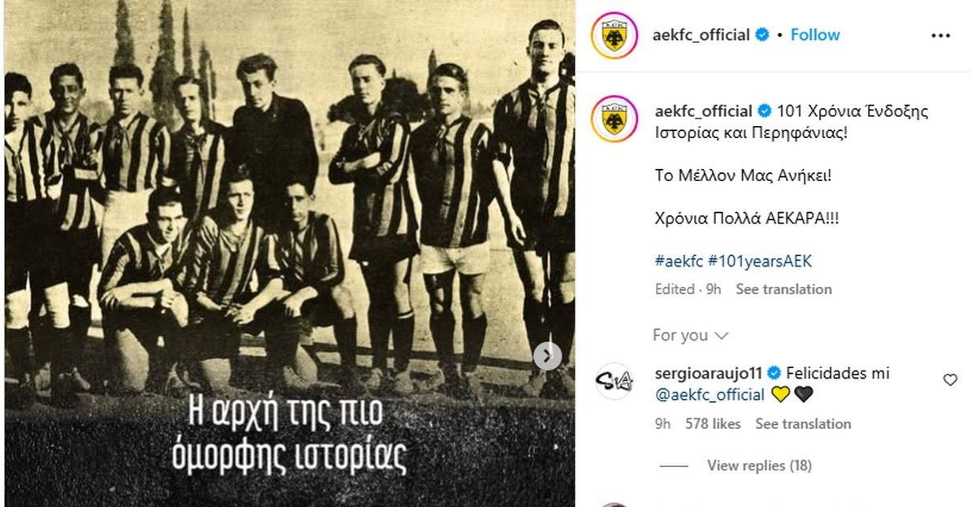This screenshot has width=972, height=507.
Task: Expand View replies (18) thread
Action: click(x=759, y=466)
